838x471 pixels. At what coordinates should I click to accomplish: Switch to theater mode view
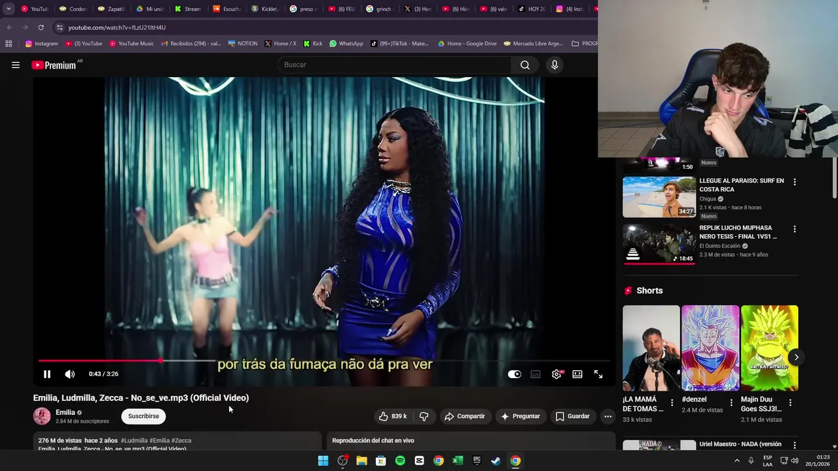(x=577, y=374)
